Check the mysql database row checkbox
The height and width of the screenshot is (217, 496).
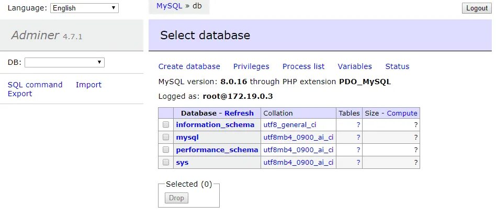point(166,138)
